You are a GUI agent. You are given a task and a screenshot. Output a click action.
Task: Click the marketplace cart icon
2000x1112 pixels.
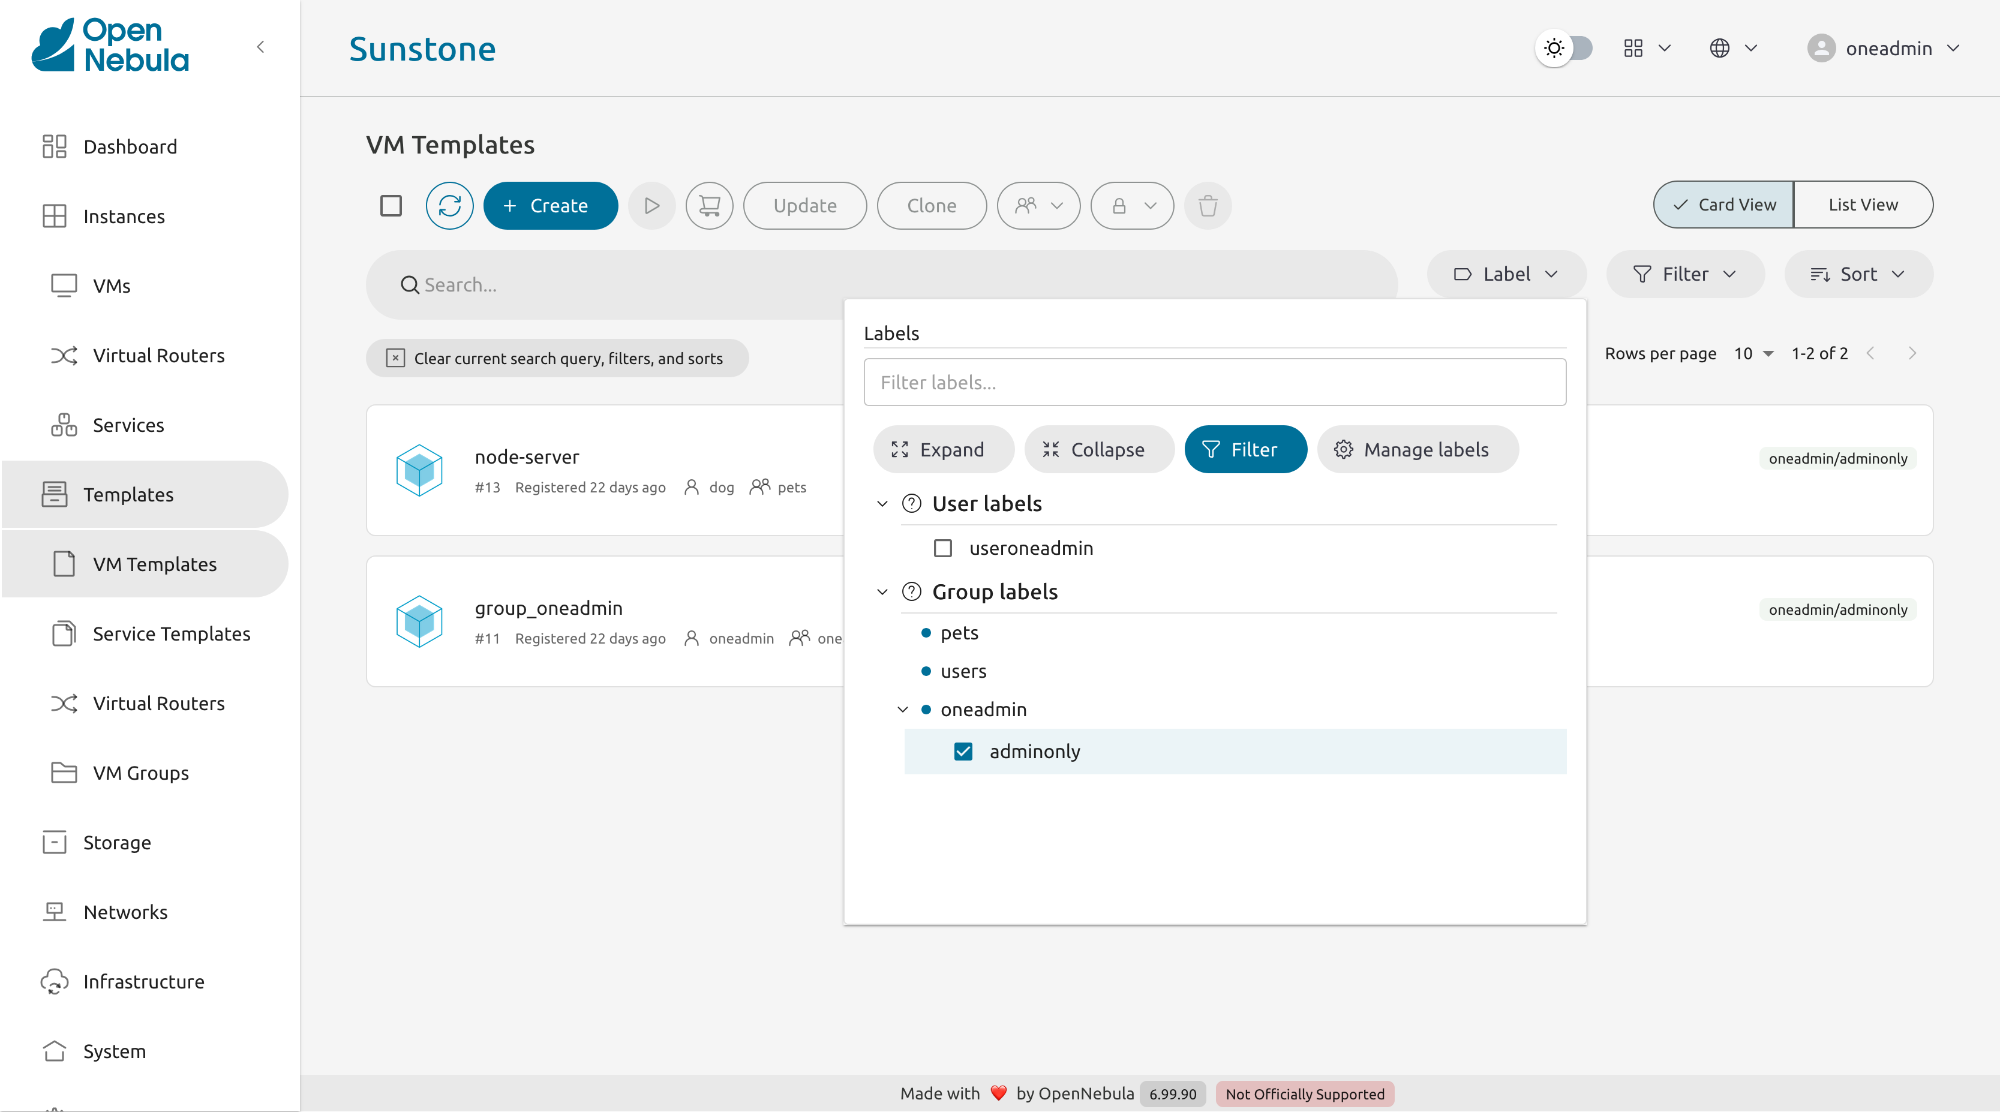coord(709,206)
